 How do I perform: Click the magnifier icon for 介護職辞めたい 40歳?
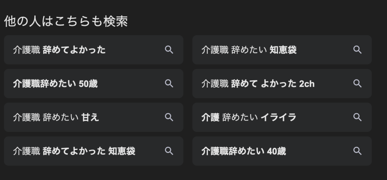(358, 151)
